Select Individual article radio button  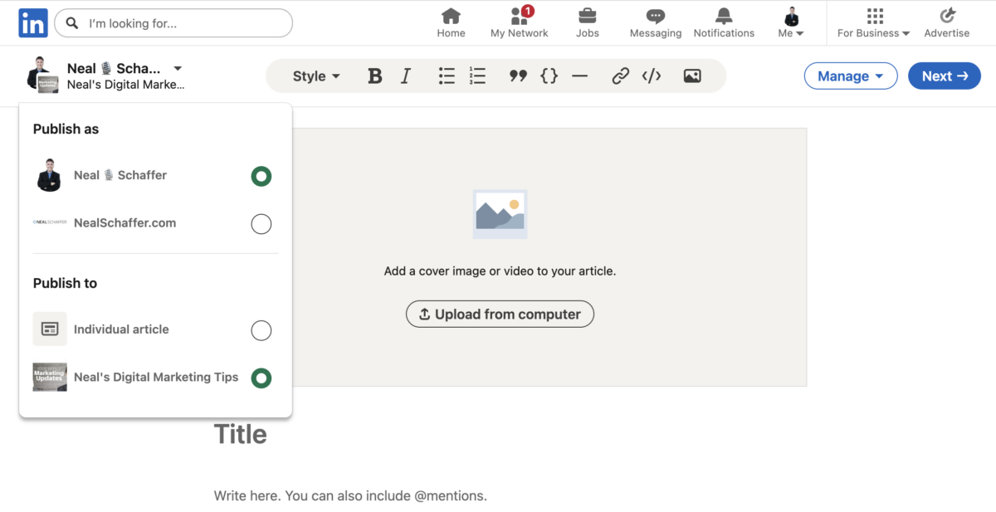tap(261, 330)
